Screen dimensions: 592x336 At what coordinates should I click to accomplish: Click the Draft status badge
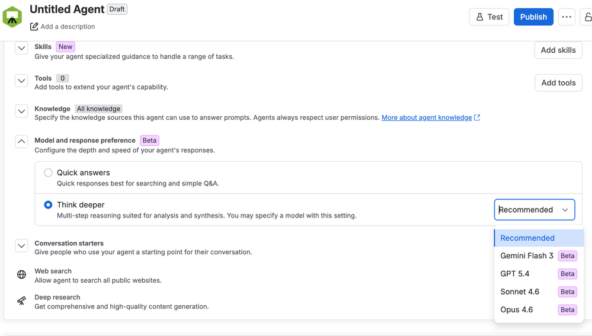(x=117, y=9)
